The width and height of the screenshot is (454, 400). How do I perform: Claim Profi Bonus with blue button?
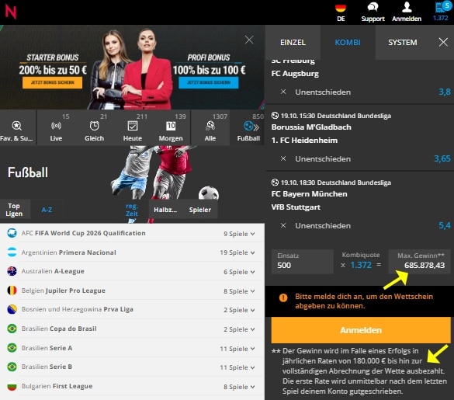pos(209,82)
